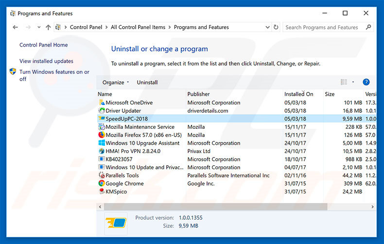This screenshot has height=244, width=384.
Task: Click the SpeedUpPC-2018 row icon
Action: click(102, 119)
